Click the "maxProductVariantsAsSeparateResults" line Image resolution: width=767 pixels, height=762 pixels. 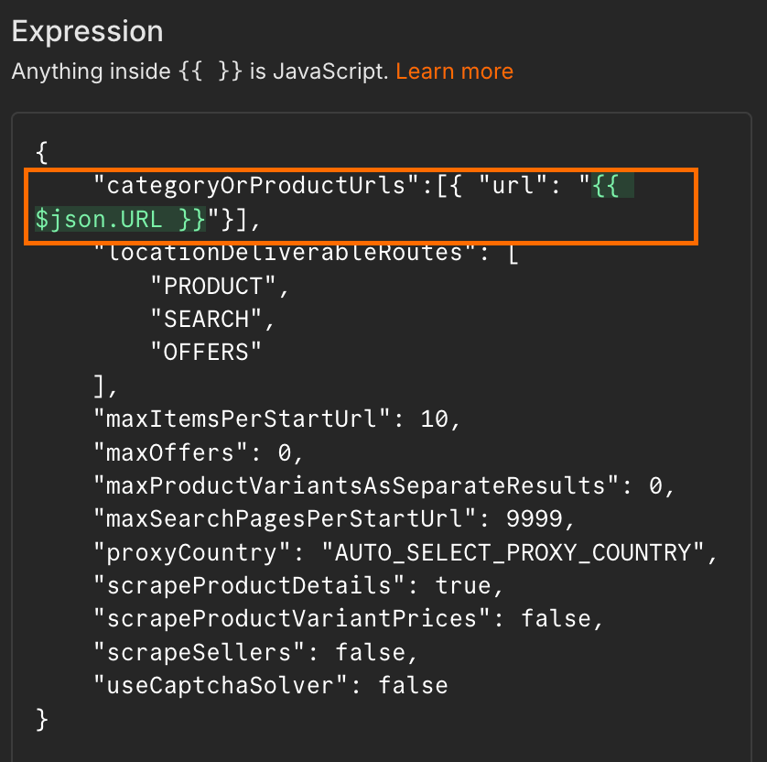[x=384, y=486]
